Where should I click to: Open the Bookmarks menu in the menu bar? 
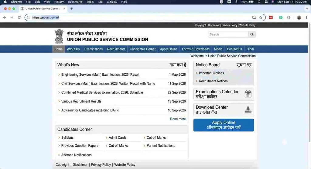click(x=75, y=2)
